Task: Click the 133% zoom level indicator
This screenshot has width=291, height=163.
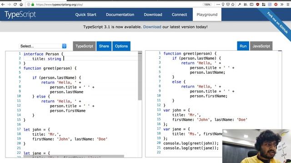Action: point(207,5)
